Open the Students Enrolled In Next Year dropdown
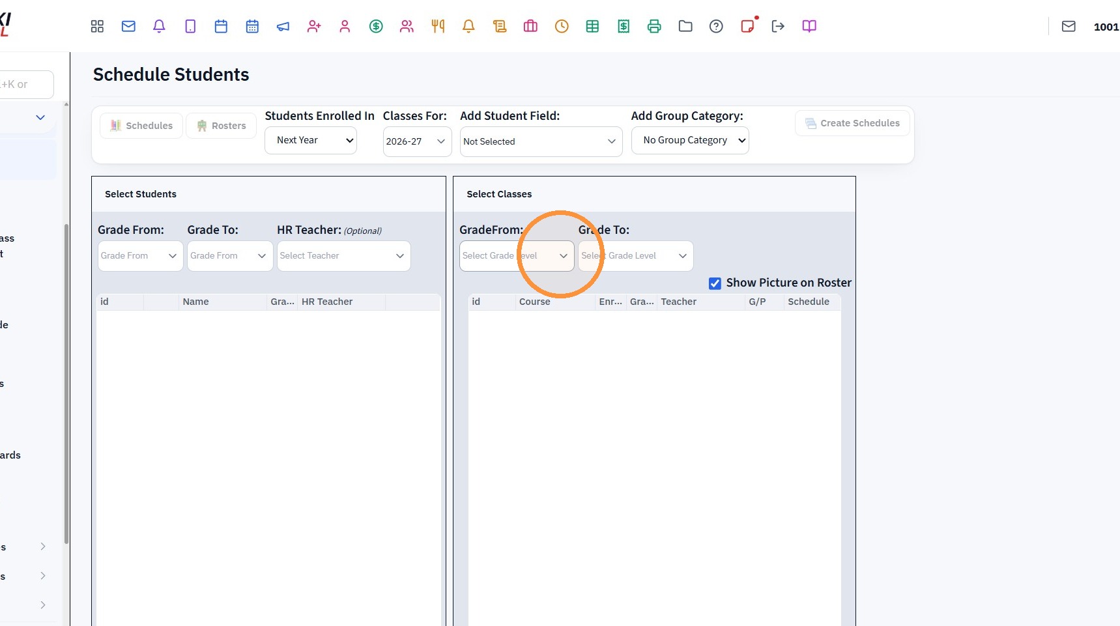Viewport: 1120px width, 626px height. click(311, 140)
